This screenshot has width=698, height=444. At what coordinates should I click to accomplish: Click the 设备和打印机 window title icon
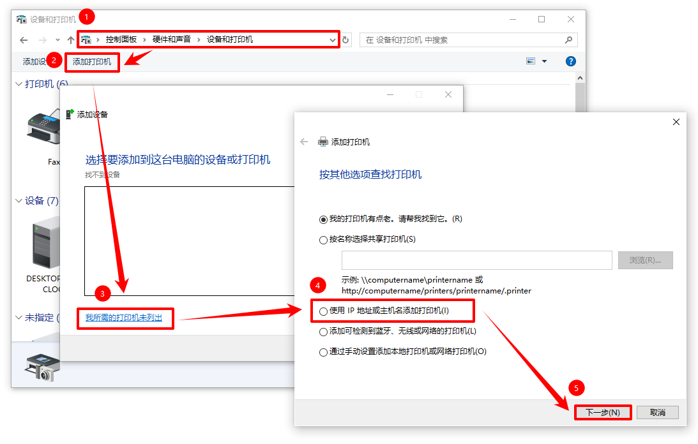coord(21,19)
